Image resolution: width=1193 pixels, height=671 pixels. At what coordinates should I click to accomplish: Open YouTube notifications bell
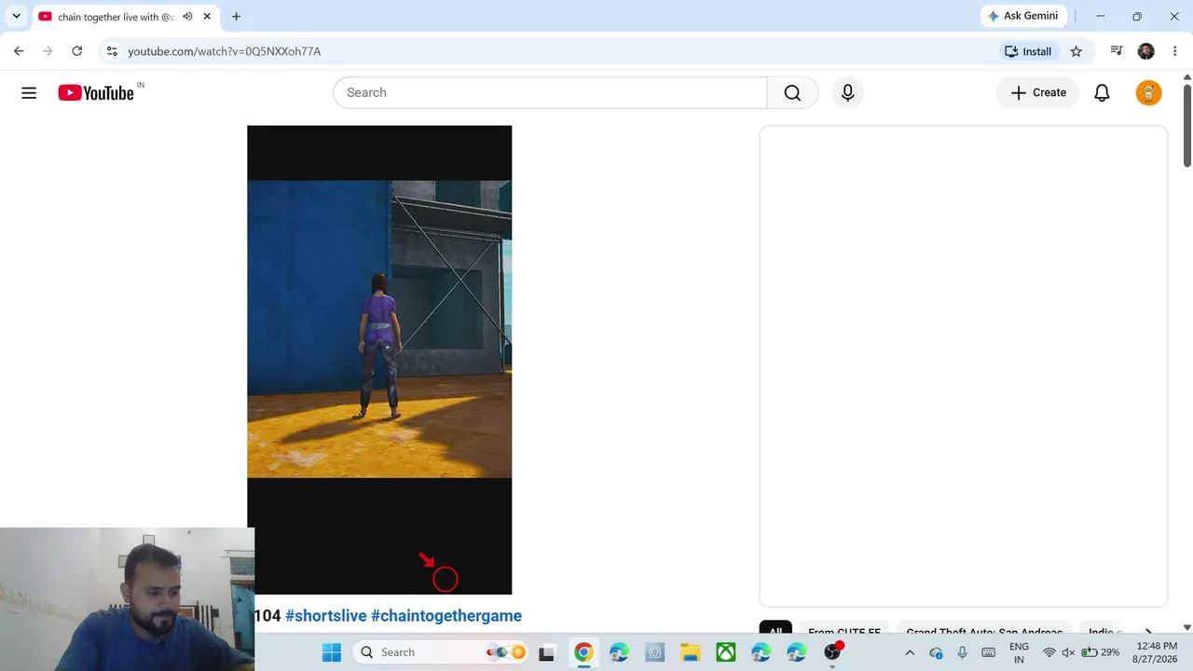(1102, 92)
